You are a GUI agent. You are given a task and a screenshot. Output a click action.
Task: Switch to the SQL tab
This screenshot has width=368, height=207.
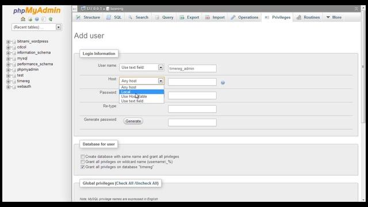coord(114,17)
